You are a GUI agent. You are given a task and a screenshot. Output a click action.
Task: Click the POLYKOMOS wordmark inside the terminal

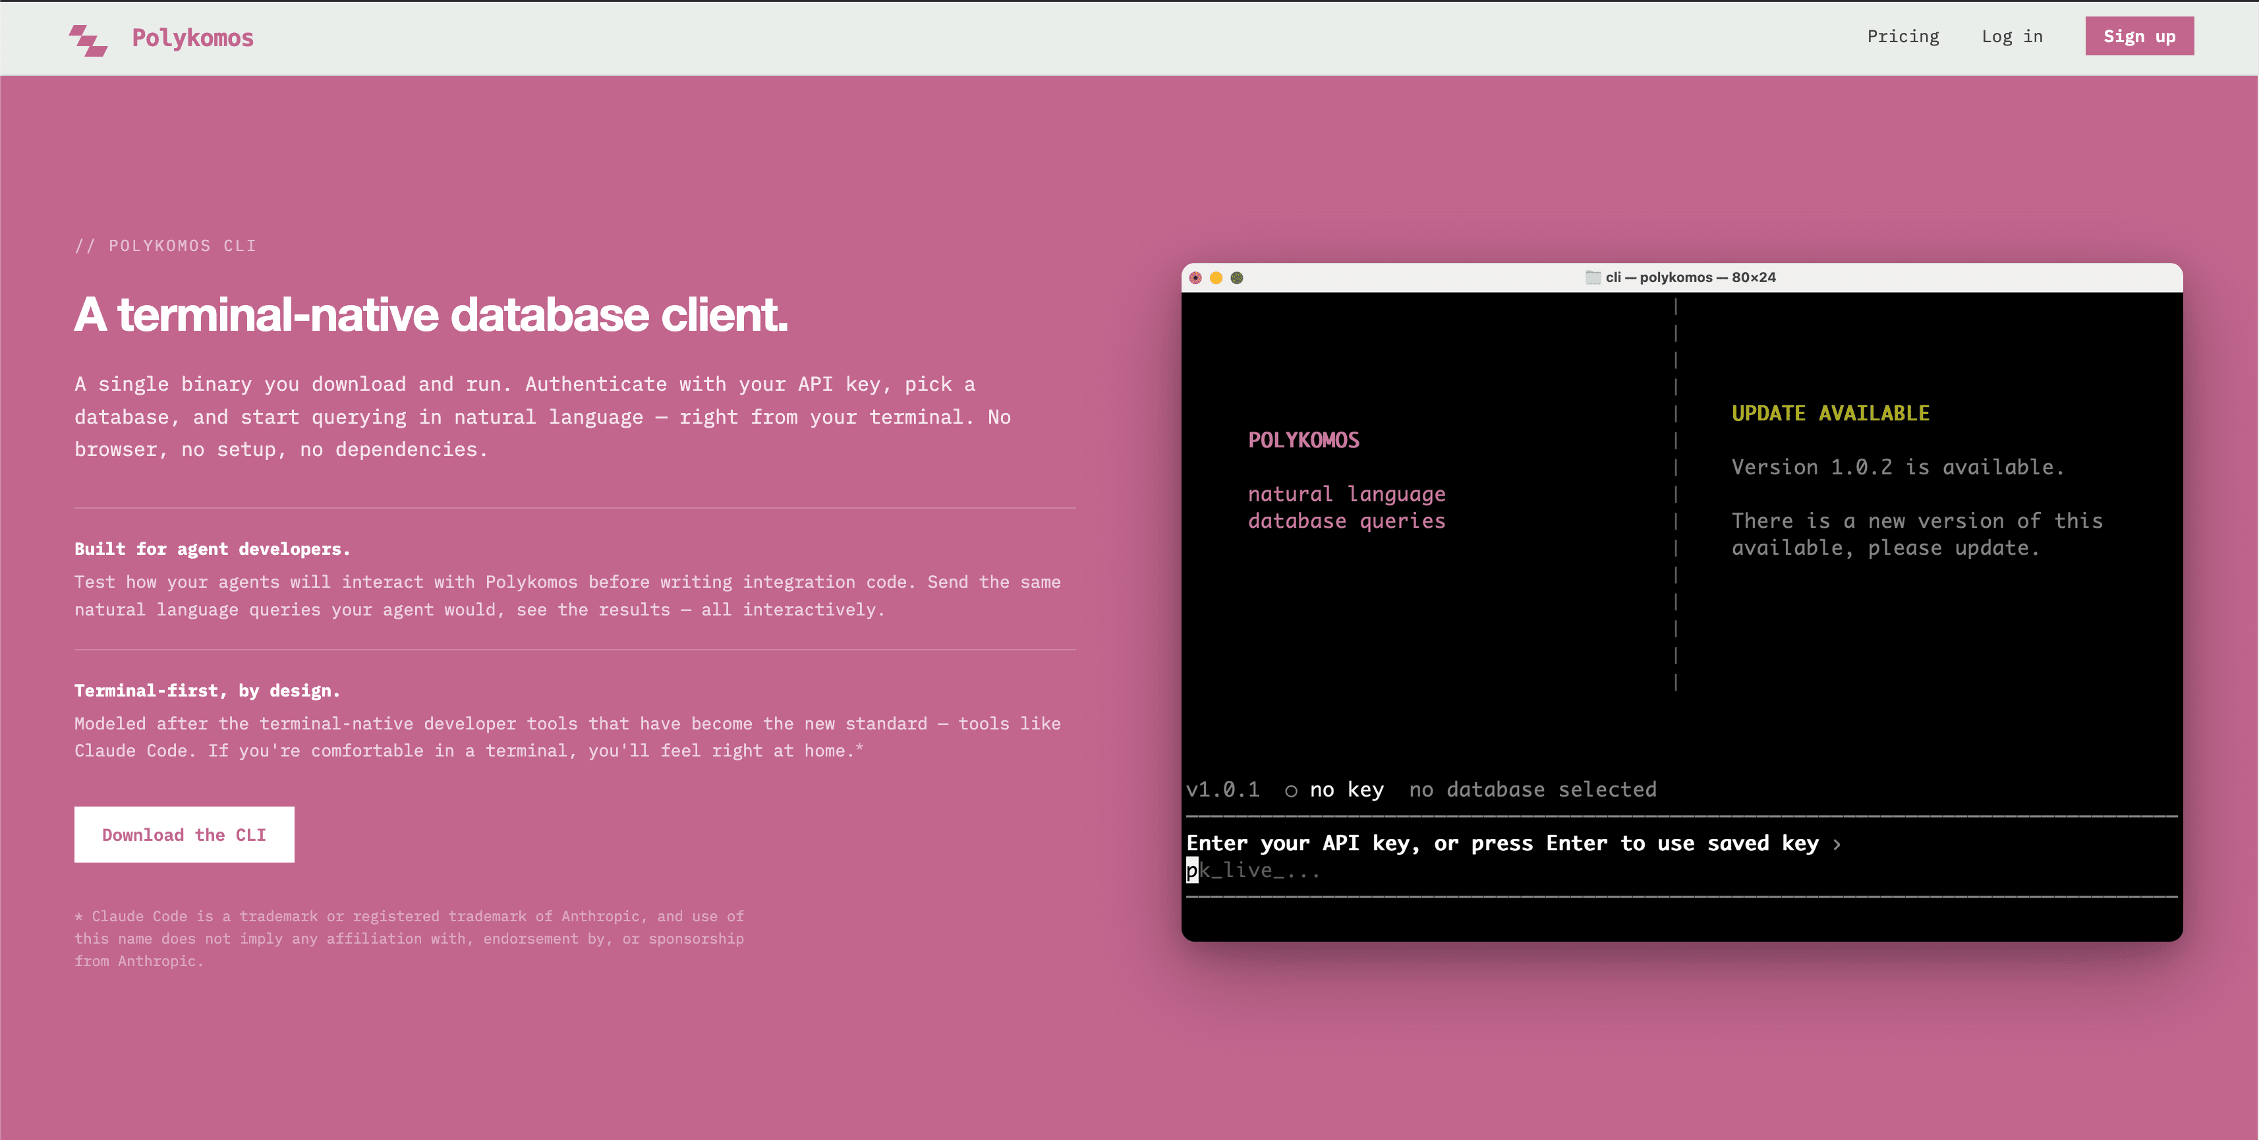(x=1304, y=440)
